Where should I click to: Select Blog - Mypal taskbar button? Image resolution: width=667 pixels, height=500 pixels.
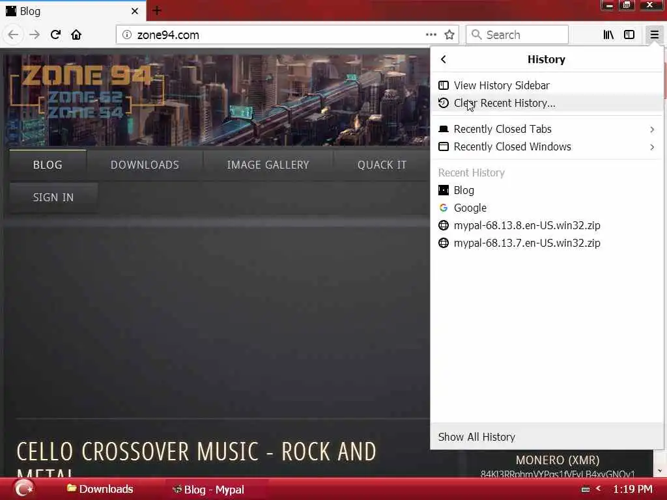[208, 490]
